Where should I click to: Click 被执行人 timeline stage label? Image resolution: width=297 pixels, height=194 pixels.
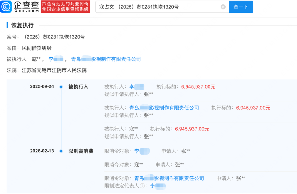click(78, 87)
